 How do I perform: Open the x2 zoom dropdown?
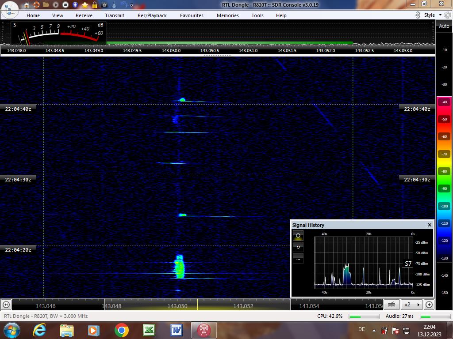tap(412, 305)
